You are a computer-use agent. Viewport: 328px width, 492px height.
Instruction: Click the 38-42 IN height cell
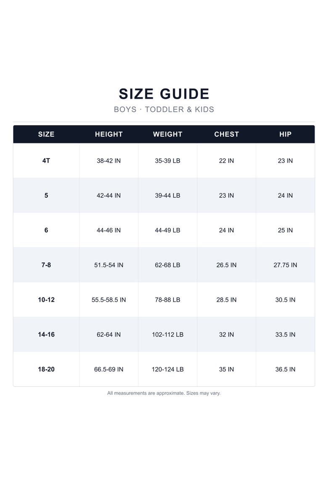(108, 161)
